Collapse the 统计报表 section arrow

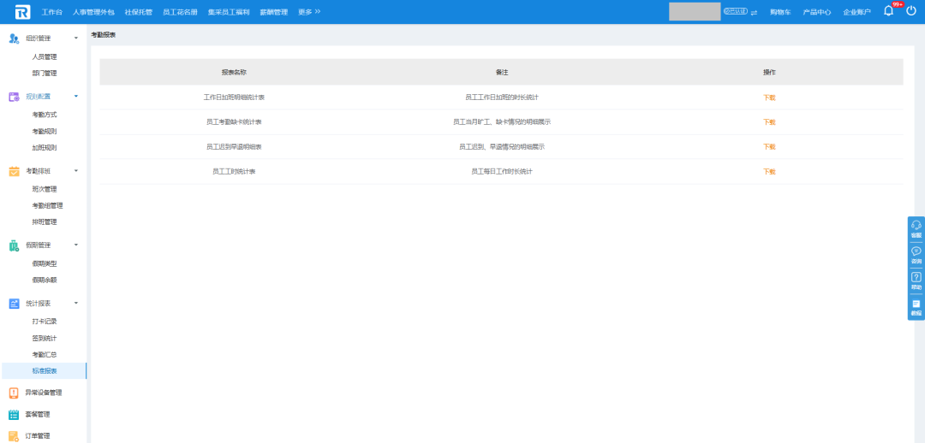(75, 303)
